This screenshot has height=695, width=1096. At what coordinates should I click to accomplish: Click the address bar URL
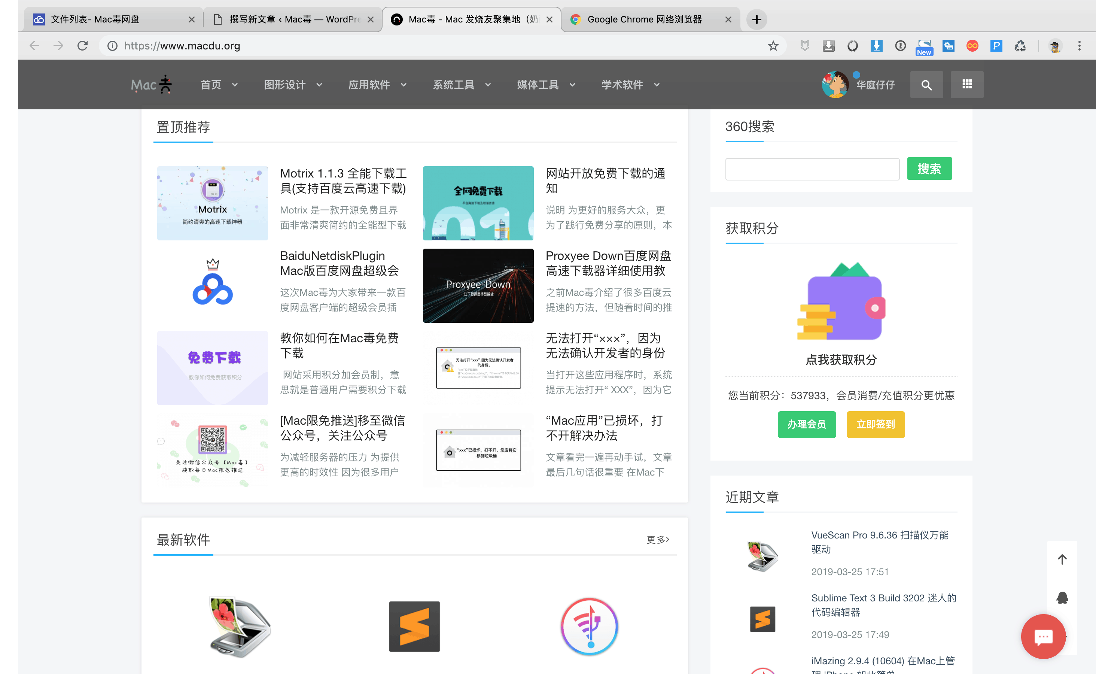click(x=182, y=46)
